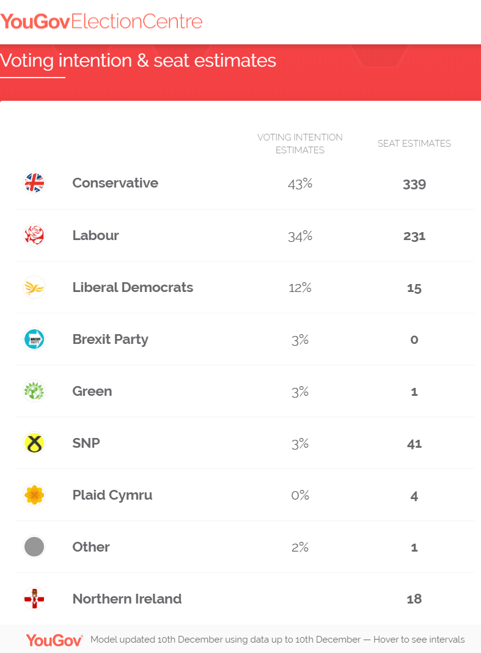
Task: Click the grey Other party circle
Action: point(34,547)
